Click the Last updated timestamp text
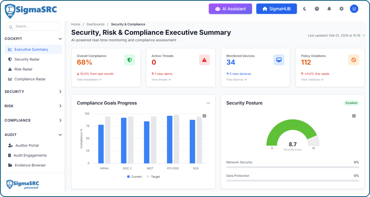Screen dimensions: 370x197 pos(334,35)
